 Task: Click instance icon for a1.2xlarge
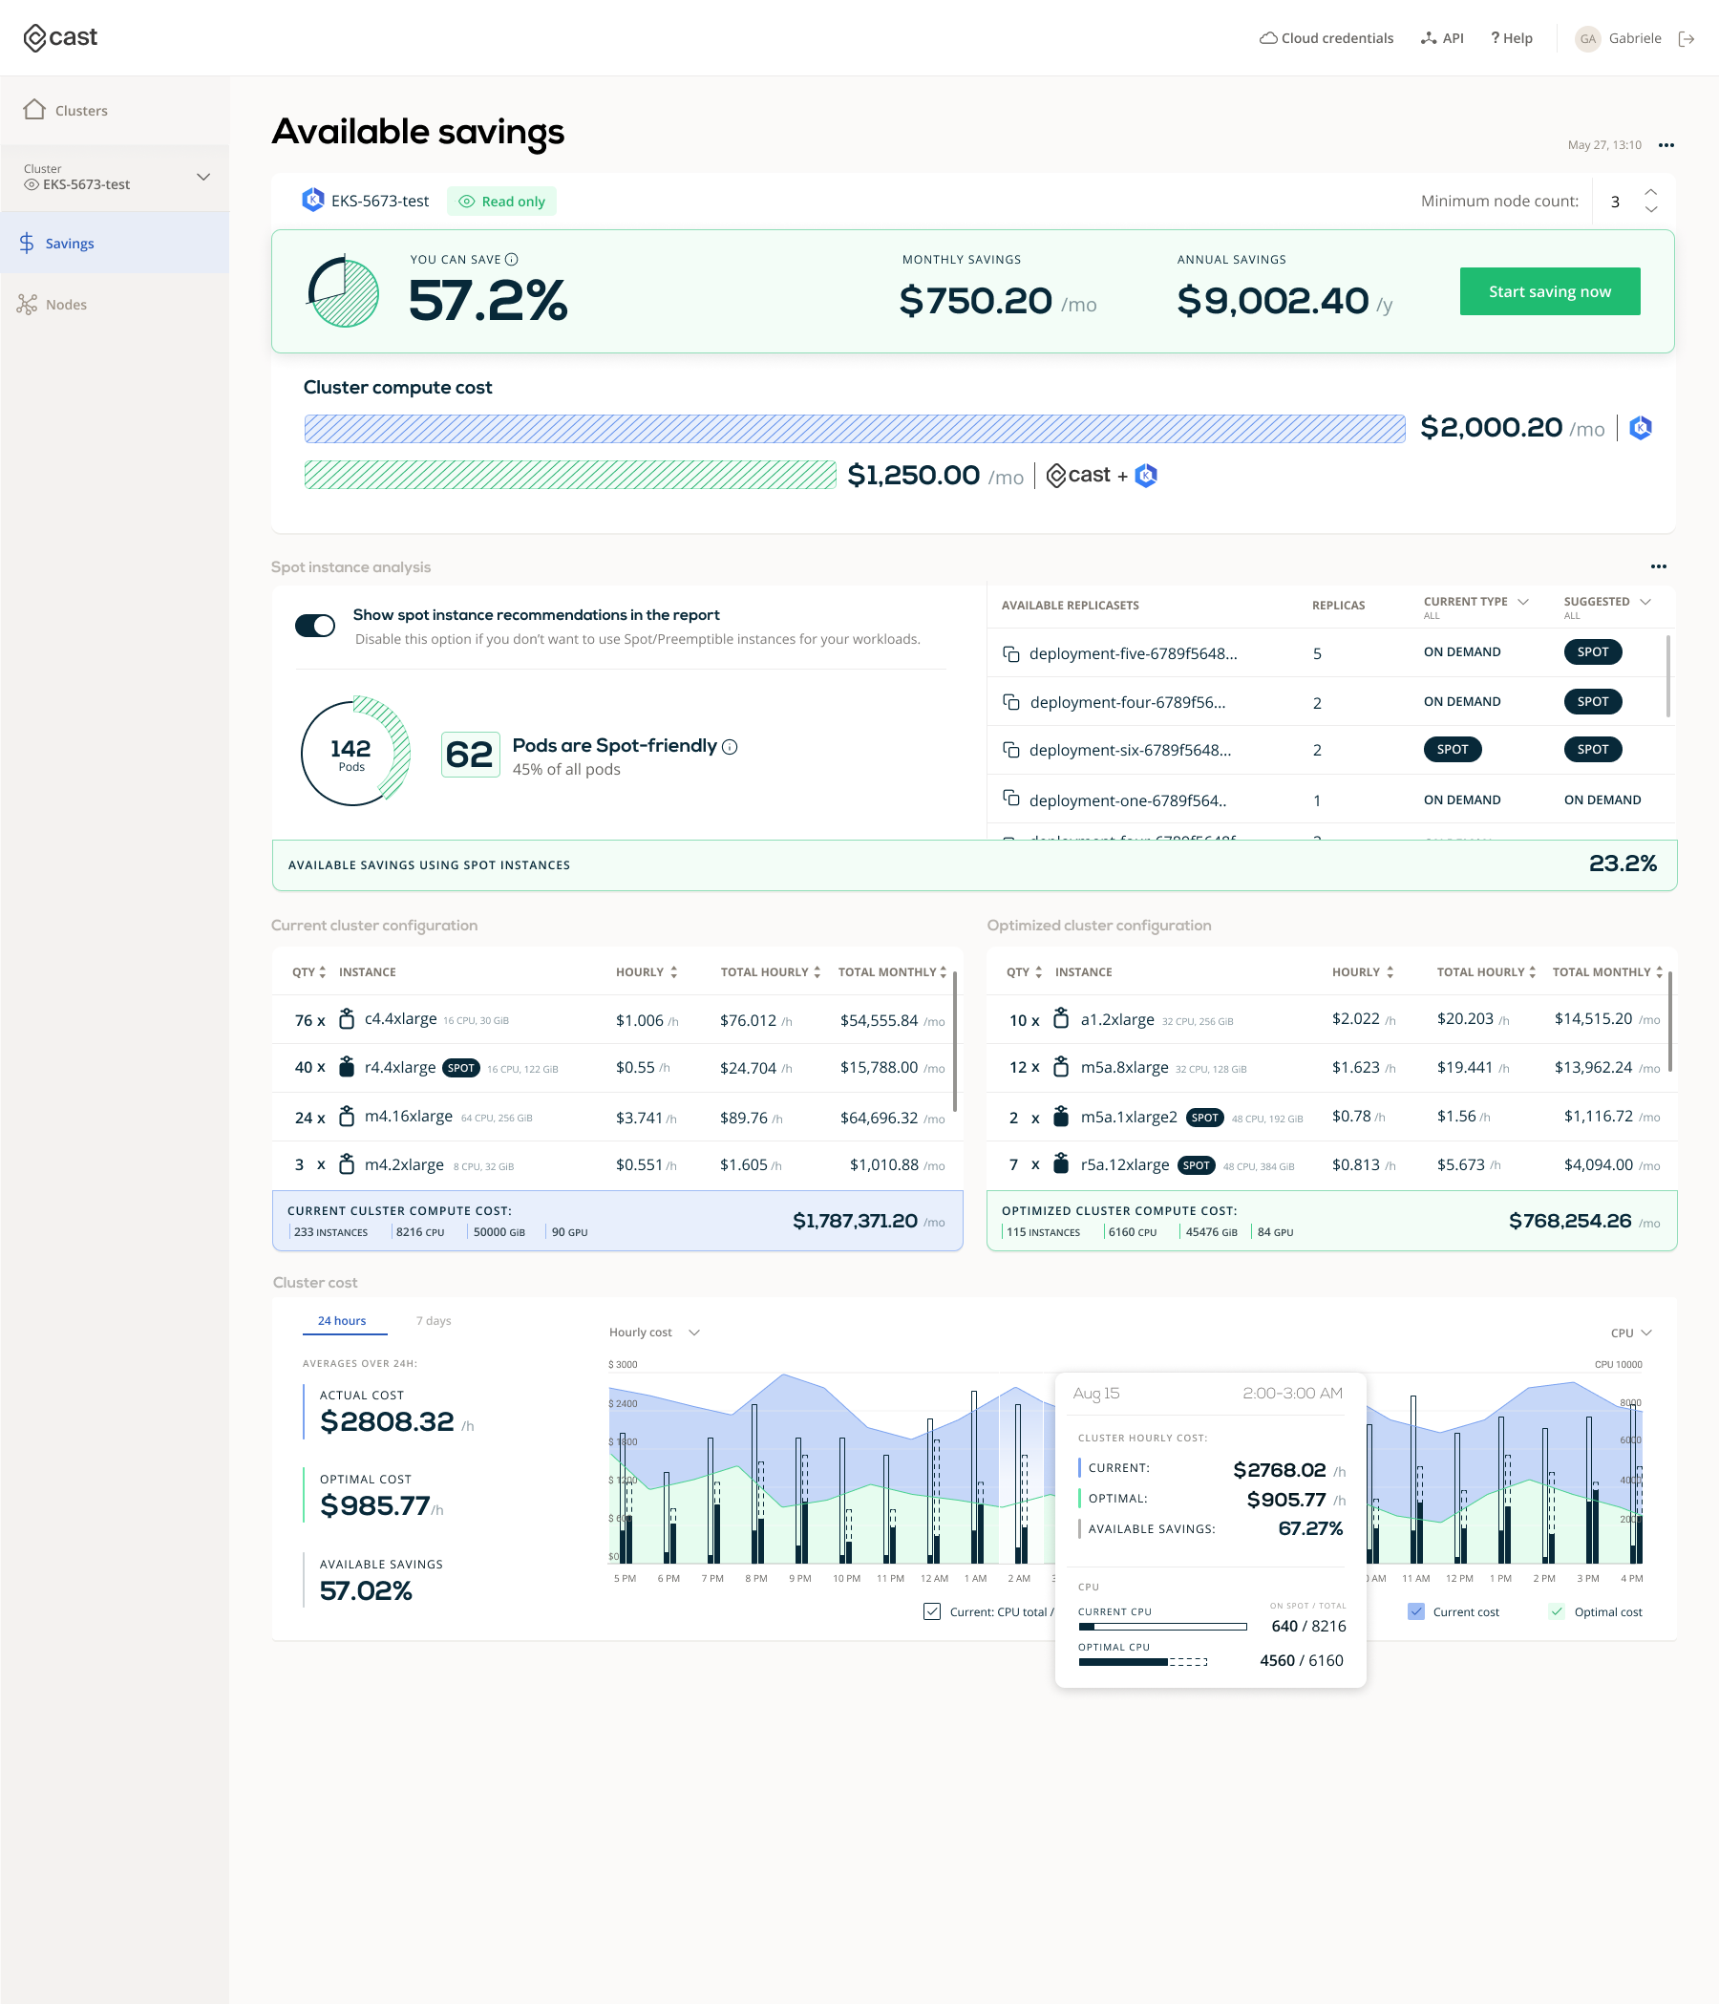(x=1061, y=1018)
